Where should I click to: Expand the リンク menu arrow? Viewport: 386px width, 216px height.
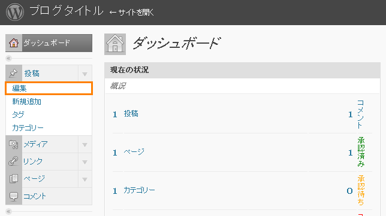click(85, 162)
